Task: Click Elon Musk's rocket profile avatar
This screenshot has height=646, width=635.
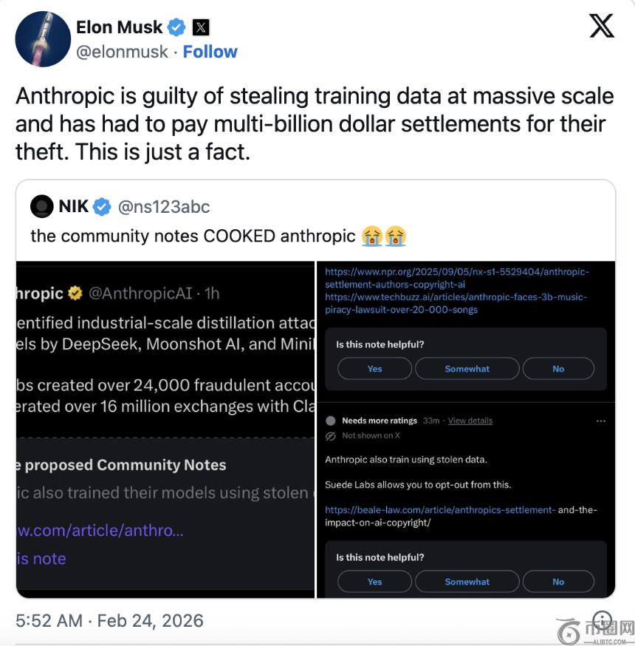Action: [x=43, y=39]
